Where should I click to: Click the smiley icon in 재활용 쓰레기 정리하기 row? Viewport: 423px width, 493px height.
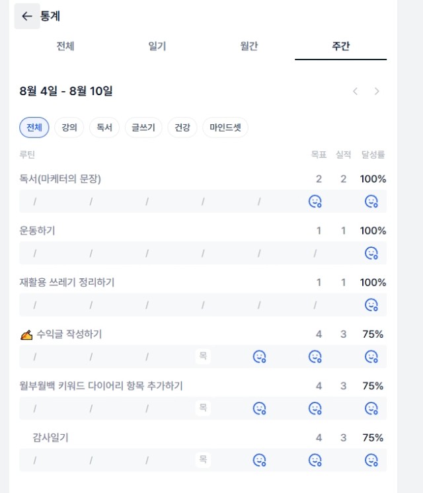click(371, 305)
